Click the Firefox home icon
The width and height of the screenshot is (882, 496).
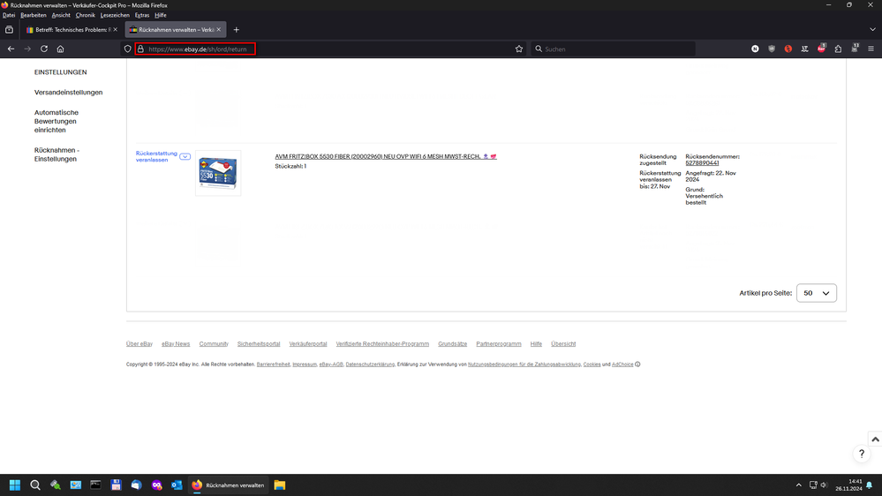[60, 49]
